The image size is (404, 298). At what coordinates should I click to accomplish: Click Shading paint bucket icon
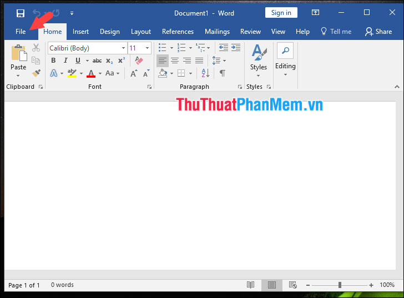[163, 73]
